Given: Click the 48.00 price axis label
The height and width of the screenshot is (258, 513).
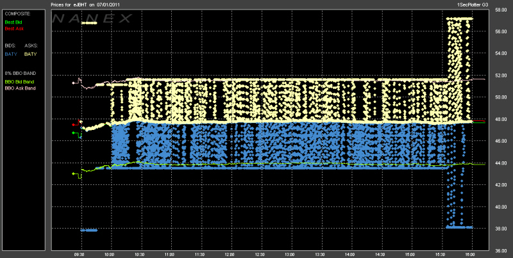Looking at the screenshot, I should click(x=501, y=119).
